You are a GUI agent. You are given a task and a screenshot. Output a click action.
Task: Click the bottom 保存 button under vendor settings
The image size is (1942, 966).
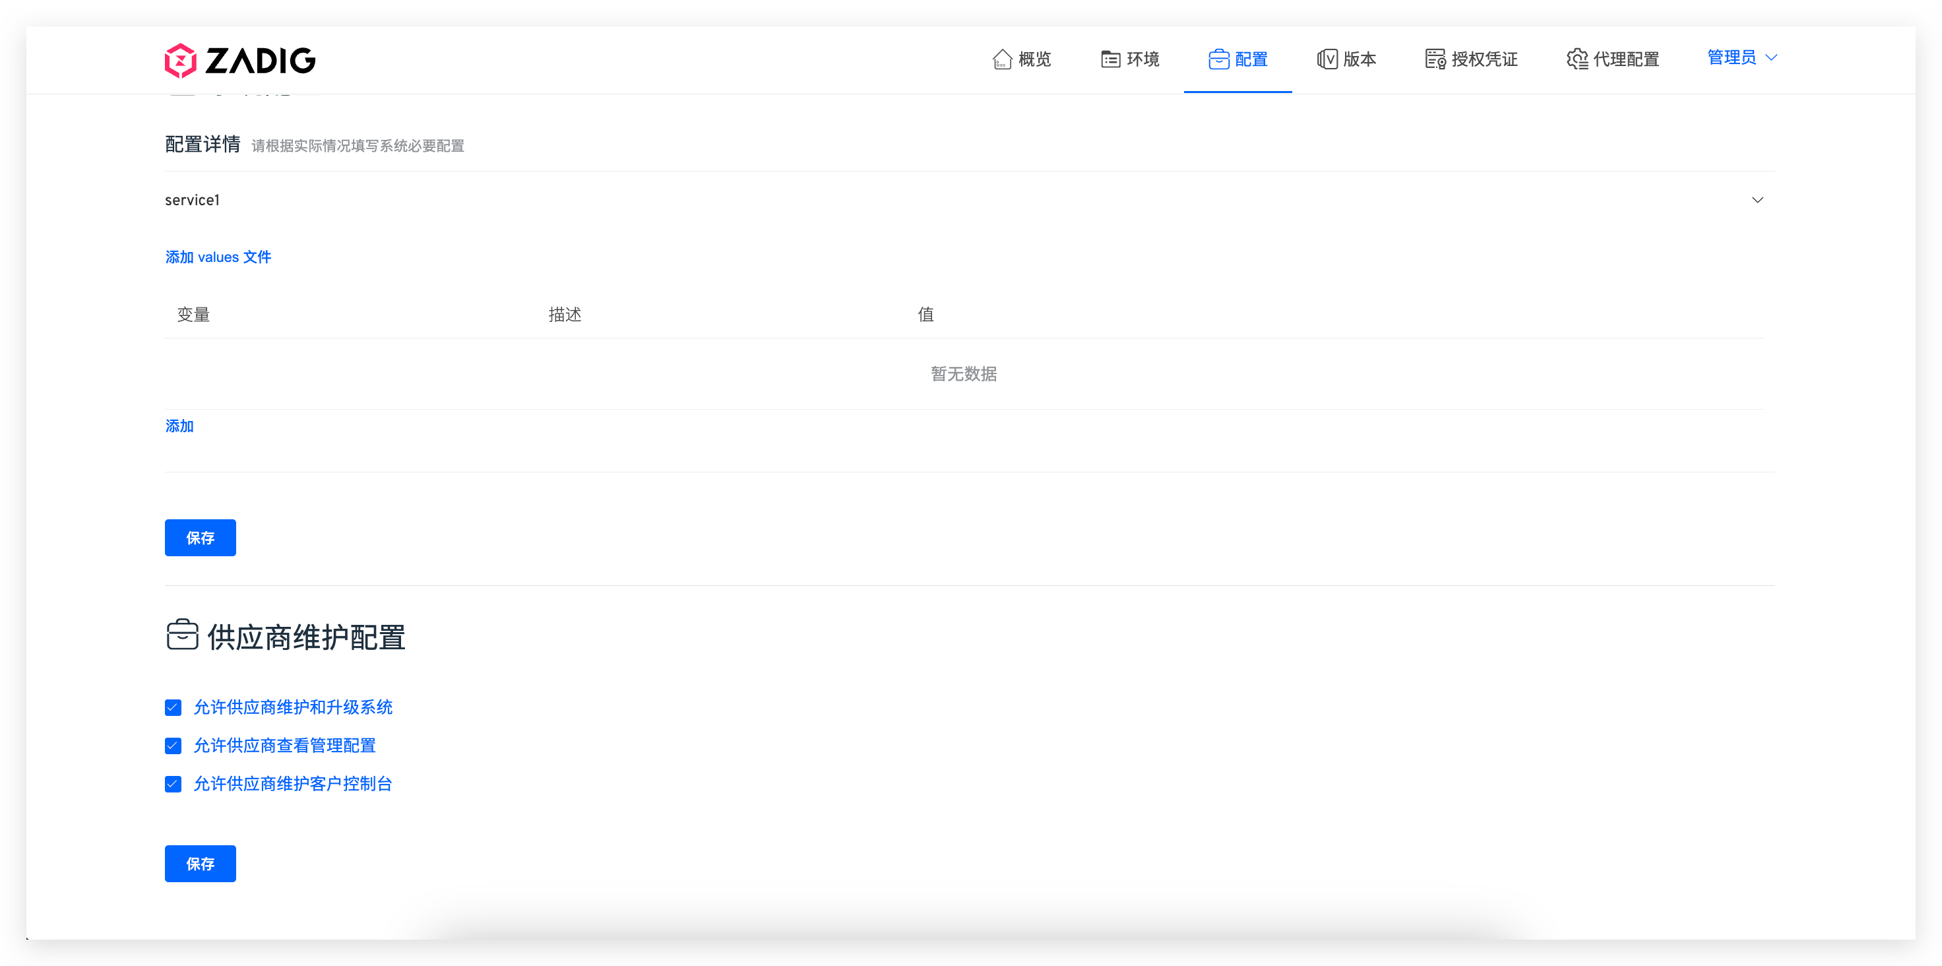[200, 864]
